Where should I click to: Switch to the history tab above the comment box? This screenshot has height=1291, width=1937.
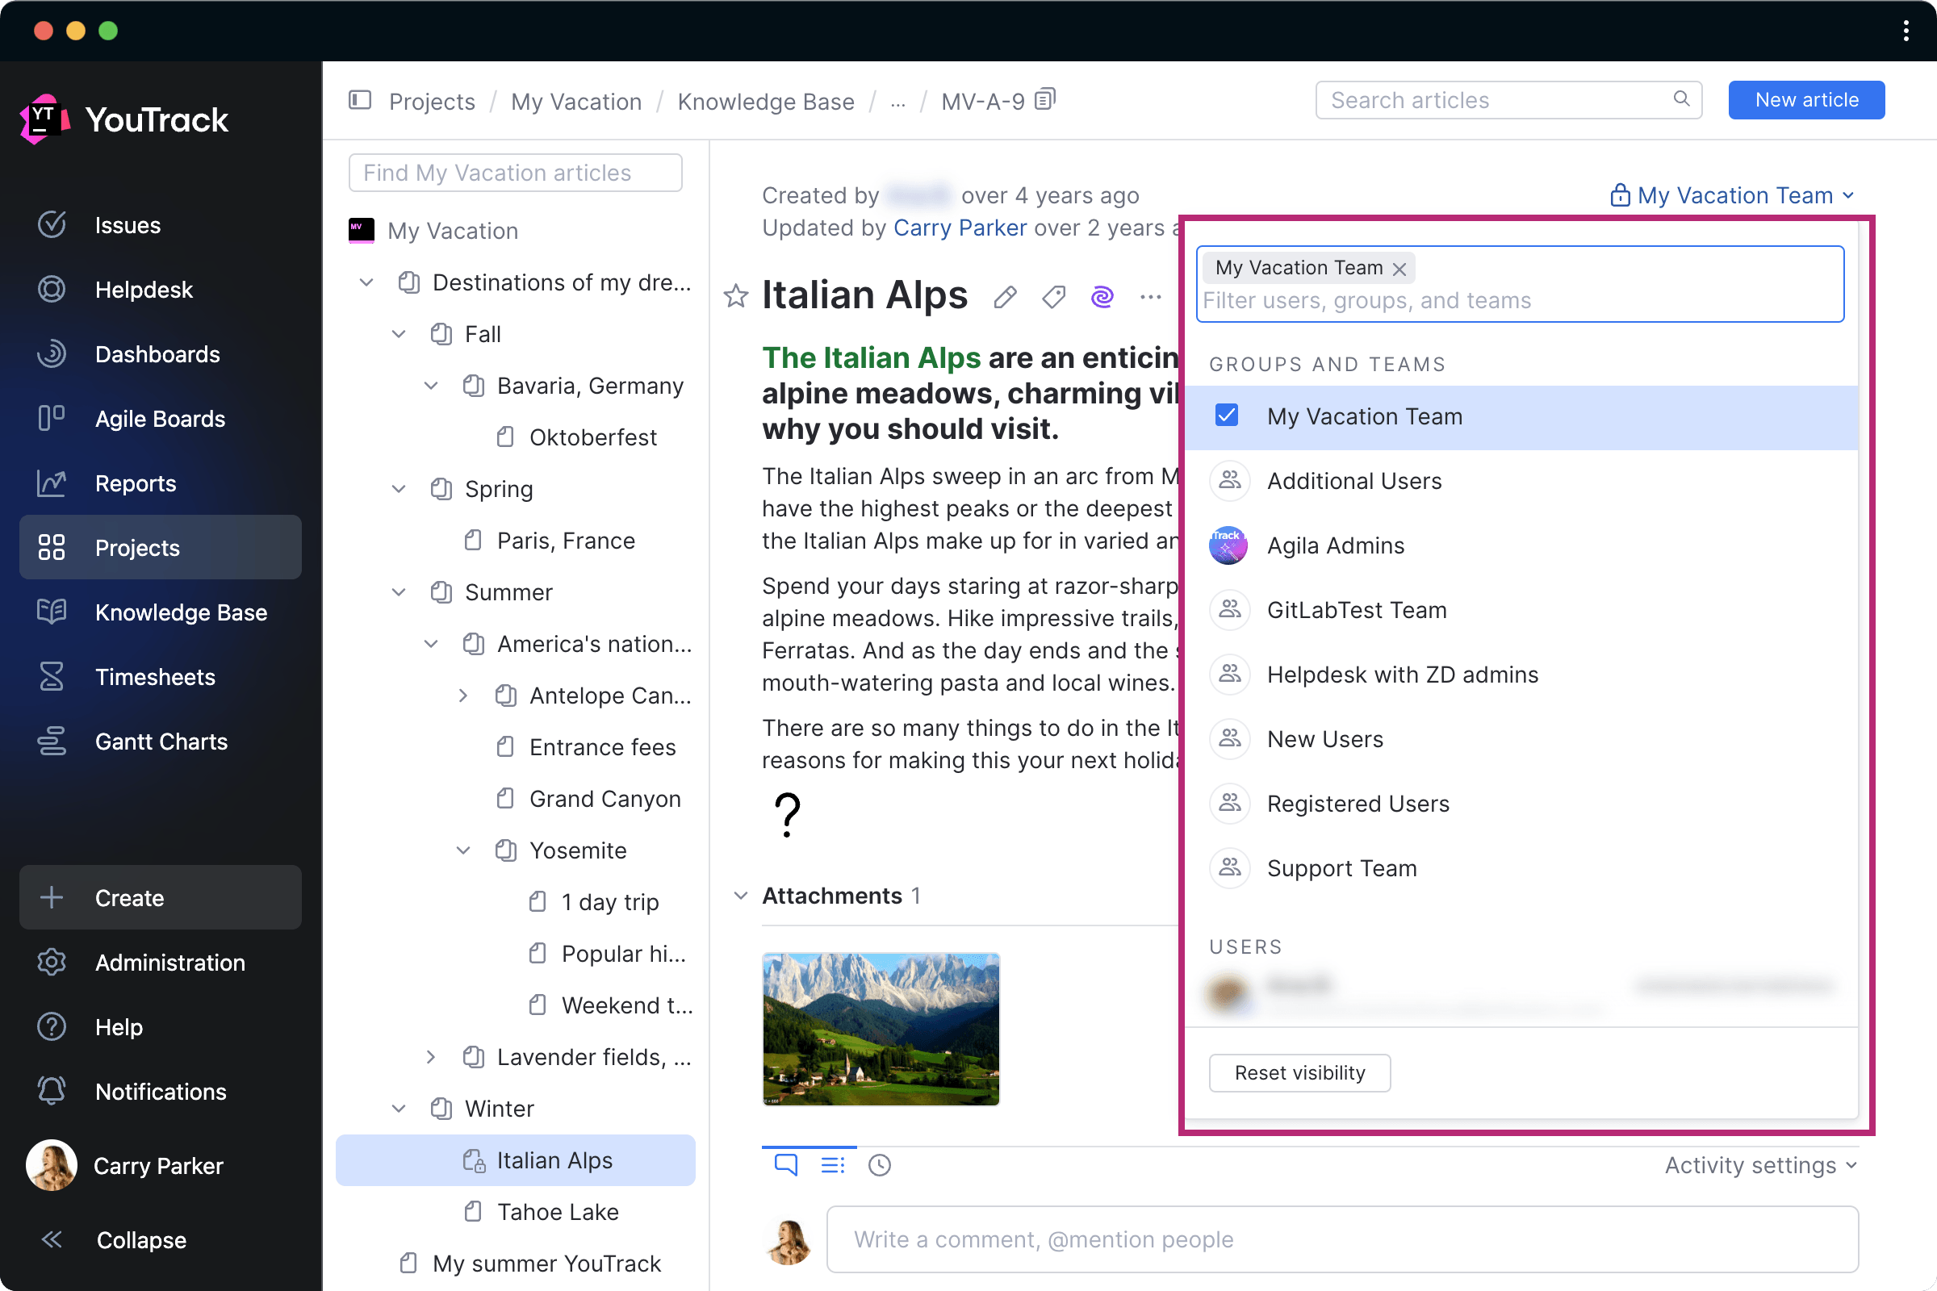(879, 1164)
